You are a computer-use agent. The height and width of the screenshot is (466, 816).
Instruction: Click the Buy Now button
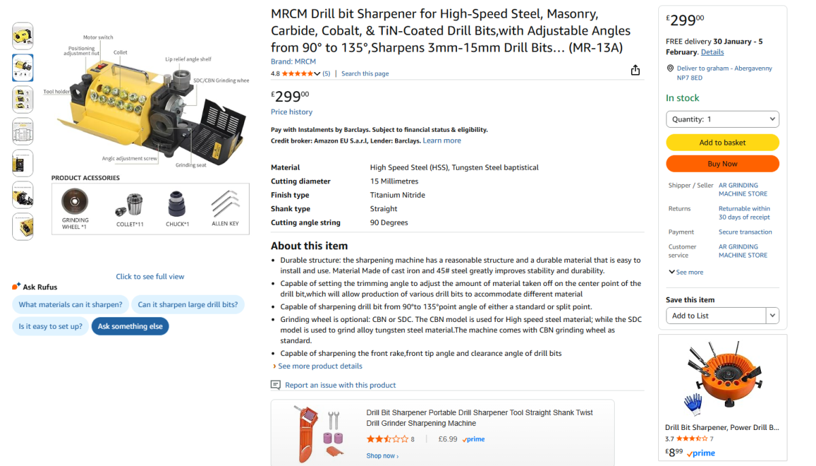(x=722, y=164)
